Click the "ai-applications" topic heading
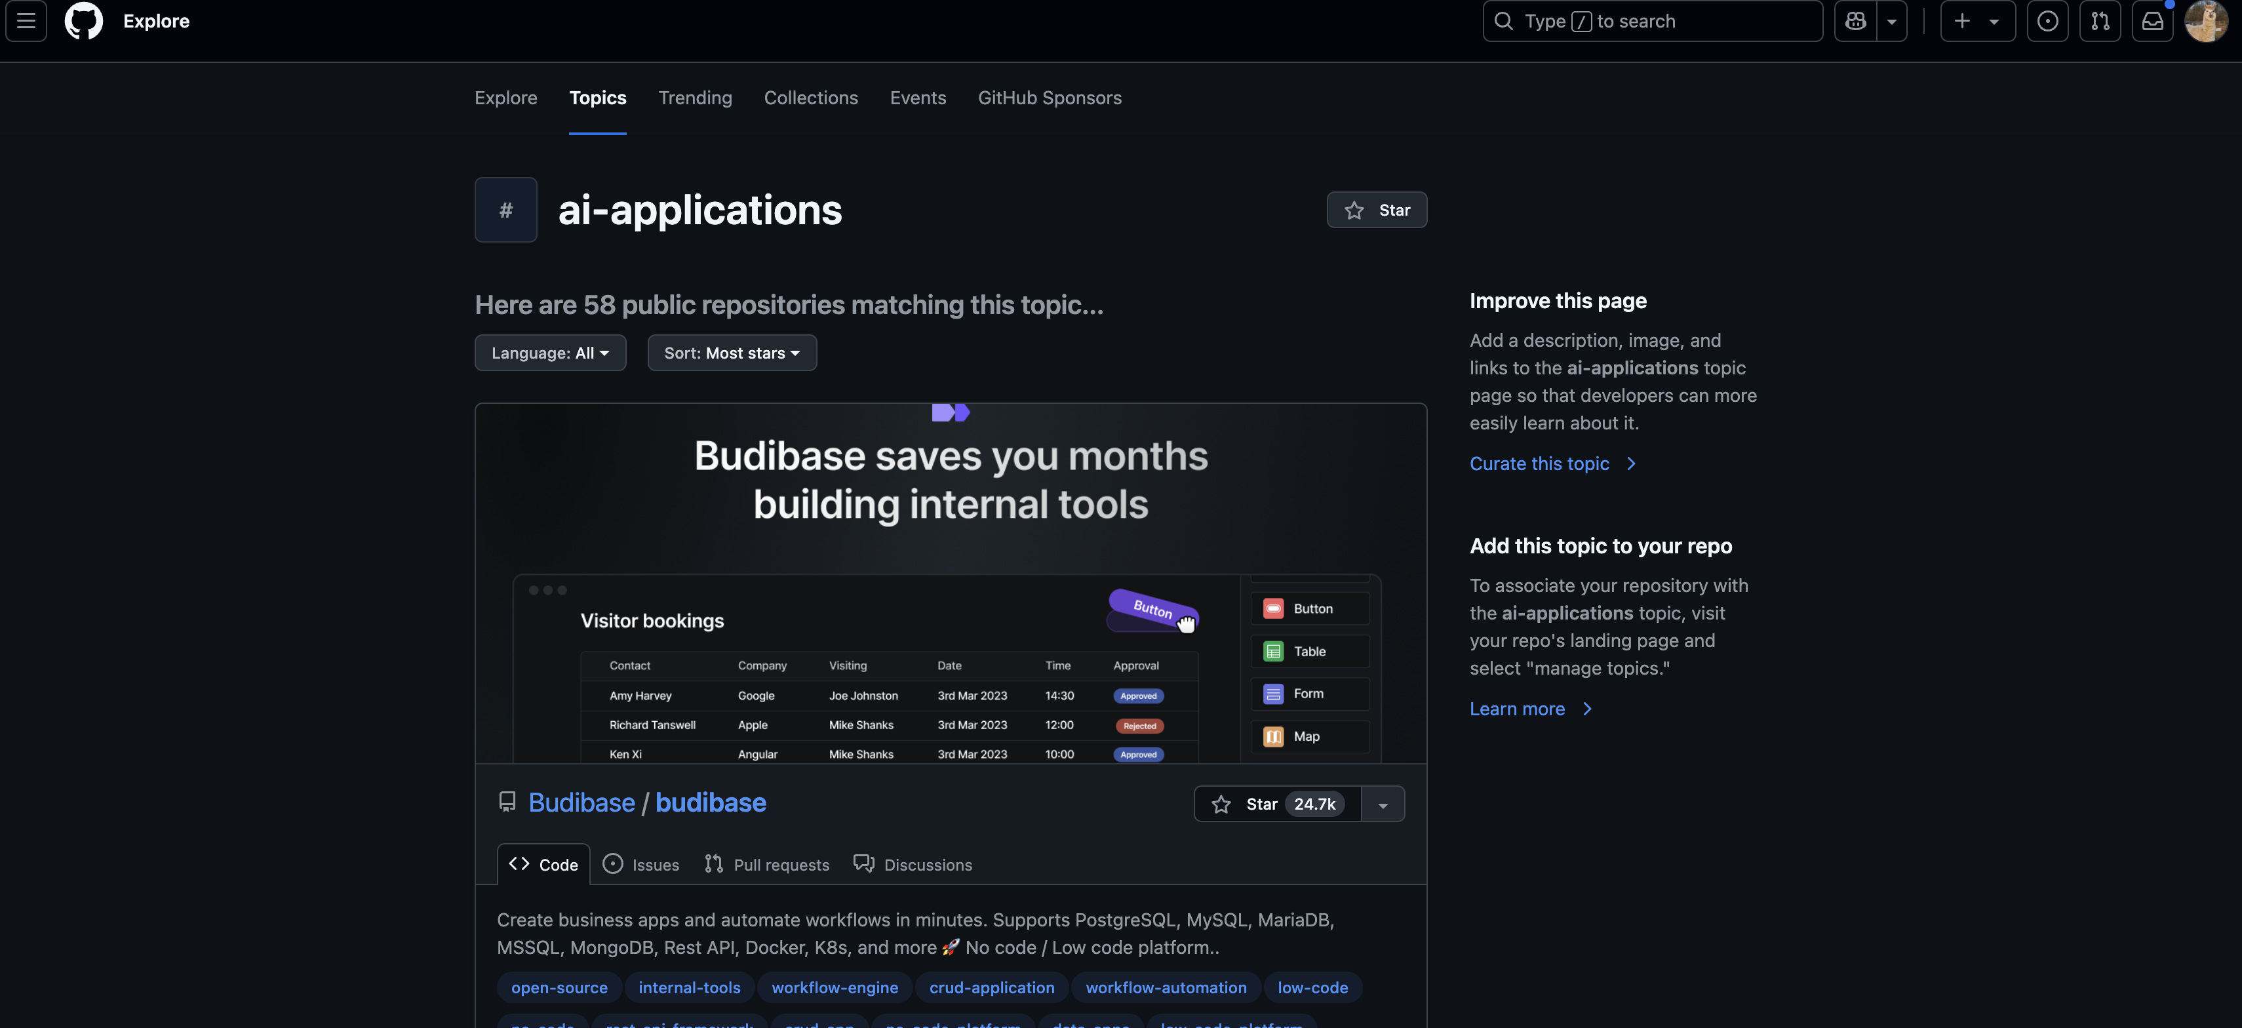The width and height of the screenshot is (2242, 1028). click(699, 210)
